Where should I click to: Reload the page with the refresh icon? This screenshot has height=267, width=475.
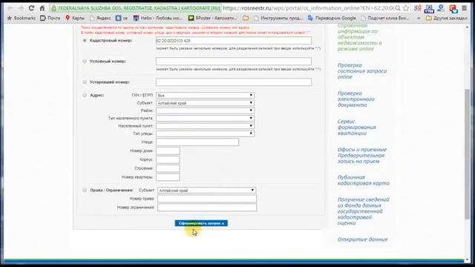[x=31, y=8]
